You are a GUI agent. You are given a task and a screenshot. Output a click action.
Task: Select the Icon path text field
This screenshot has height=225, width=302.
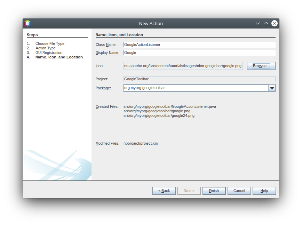[x=183, y=66]
